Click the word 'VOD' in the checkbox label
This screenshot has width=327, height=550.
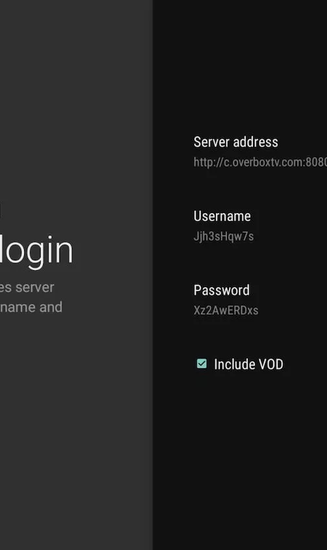click(271, 364)
